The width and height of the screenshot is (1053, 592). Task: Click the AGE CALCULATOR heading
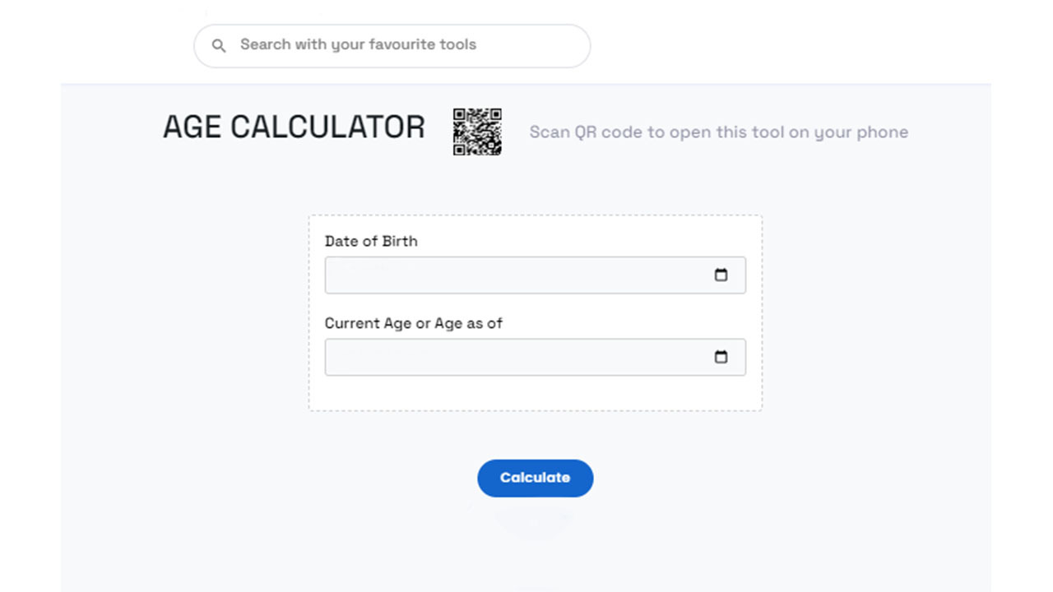(294, 127)
